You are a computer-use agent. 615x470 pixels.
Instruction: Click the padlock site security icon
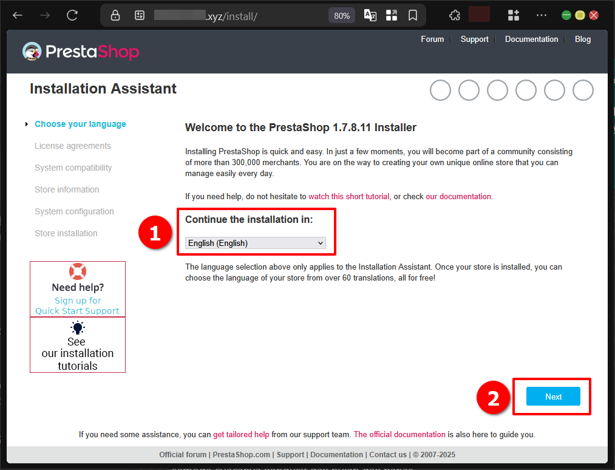pos(115,16)
